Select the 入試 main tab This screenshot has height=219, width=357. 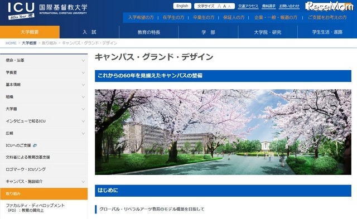pos(89,32)
